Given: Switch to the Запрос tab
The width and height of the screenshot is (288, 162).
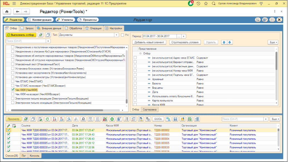Looking at the screenshot, I should coord(27,28).
